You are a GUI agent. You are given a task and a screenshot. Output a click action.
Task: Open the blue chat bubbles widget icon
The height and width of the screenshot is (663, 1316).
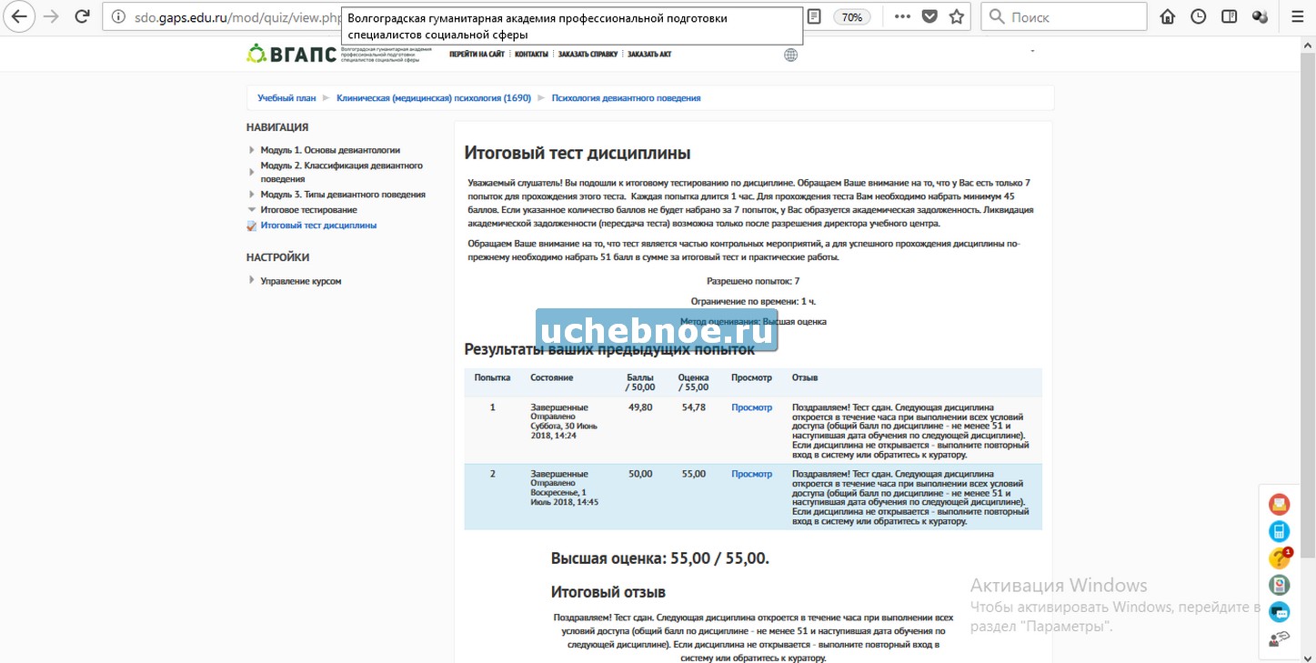coord(1280,612)
